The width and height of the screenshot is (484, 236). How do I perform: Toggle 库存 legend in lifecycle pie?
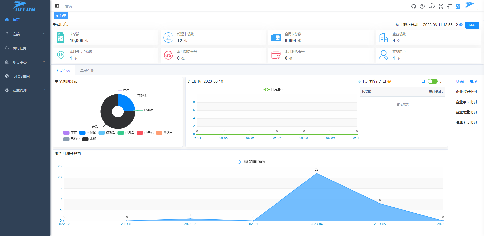[70, 133]
